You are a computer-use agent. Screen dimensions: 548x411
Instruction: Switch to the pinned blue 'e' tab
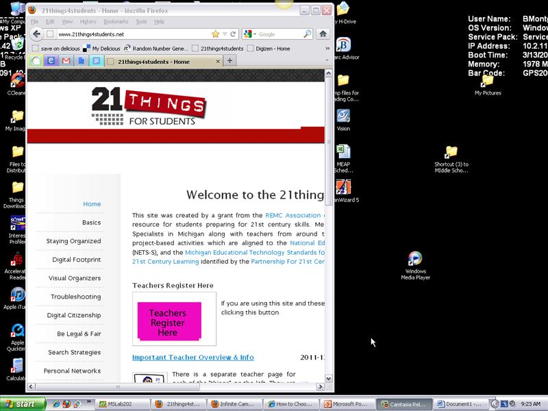pyautogui.click(x=51, y=61)
